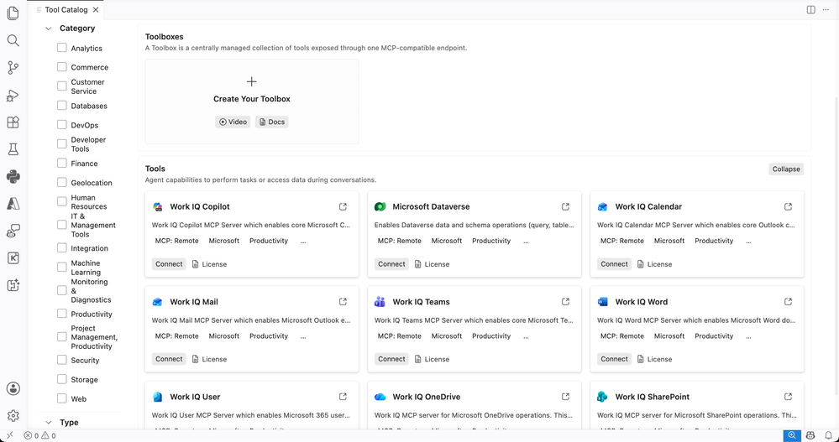Open external link for Work IQ Teams
The width and height of the screenshot is (839, 442).
[x=565, y=302]
